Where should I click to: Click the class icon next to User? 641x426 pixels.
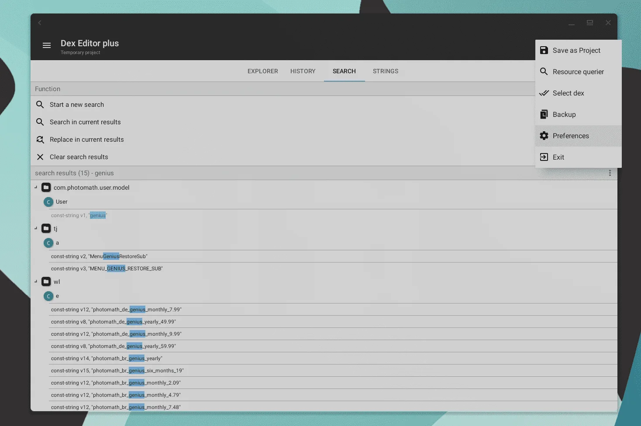[x=48, y=202]
